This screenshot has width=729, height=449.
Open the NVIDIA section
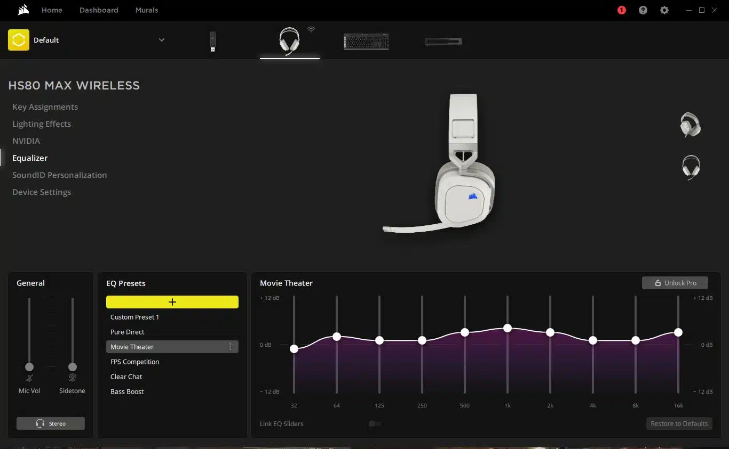26,141
